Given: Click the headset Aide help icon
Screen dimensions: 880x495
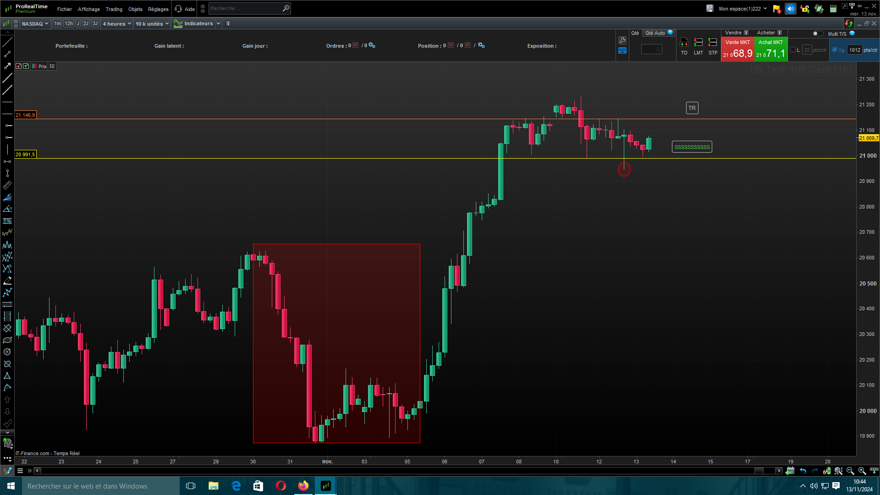Looking at the screenshot, I should coord(178,9).
